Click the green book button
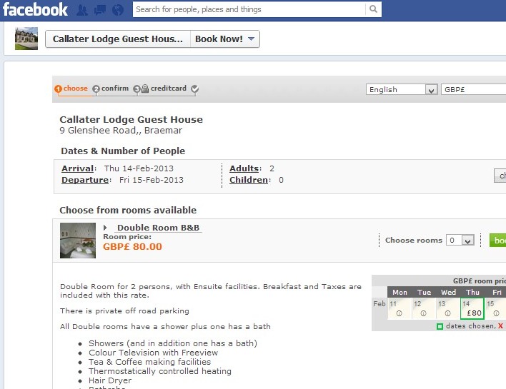 click(x=497, y=241)
